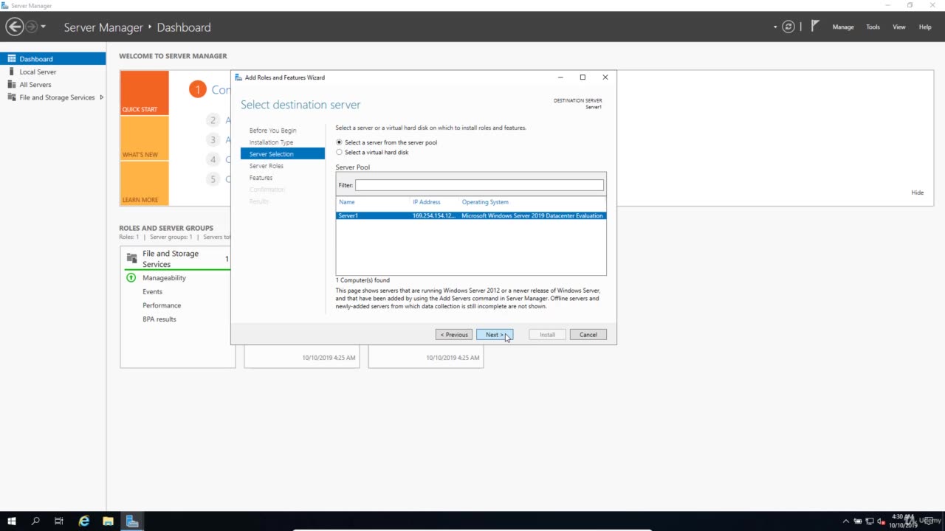
Task: Click the volume icon in system tray
Action: point(881,521)
